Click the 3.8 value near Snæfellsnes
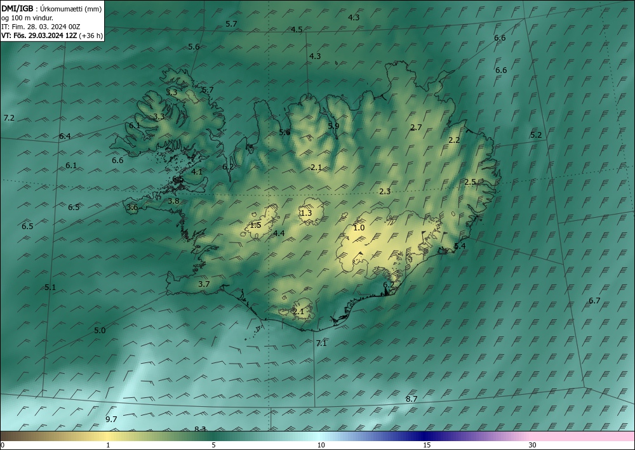635x450 pixels. [x=173, y=201]
